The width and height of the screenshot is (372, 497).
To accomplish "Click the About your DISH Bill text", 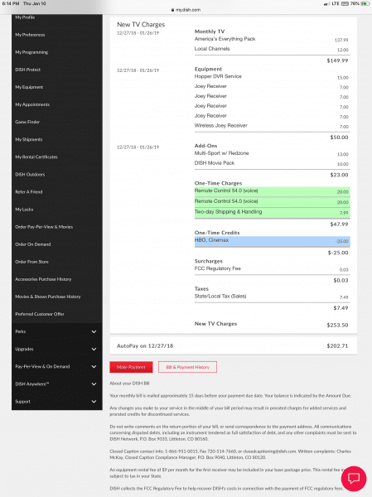I will 129,384.
